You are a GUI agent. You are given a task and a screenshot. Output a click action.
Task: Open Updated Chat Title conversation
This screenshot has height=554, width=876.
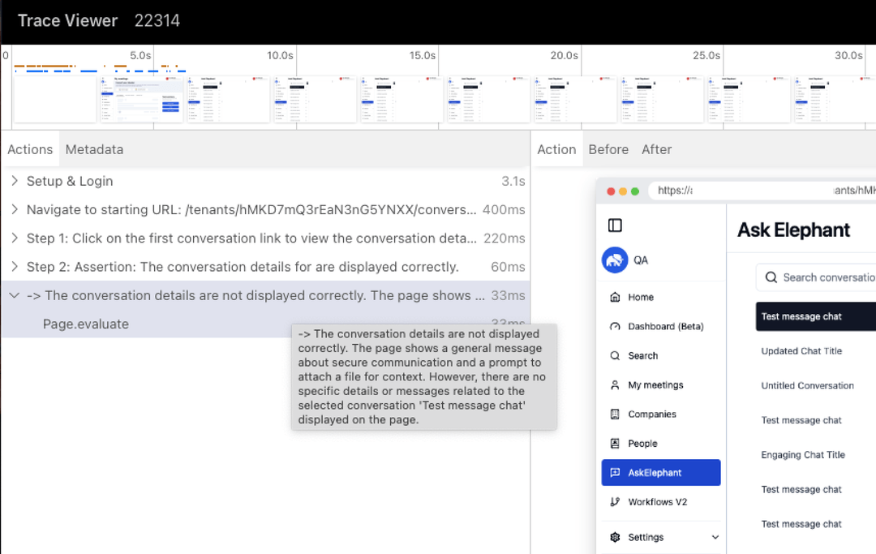tap(801, 350)
